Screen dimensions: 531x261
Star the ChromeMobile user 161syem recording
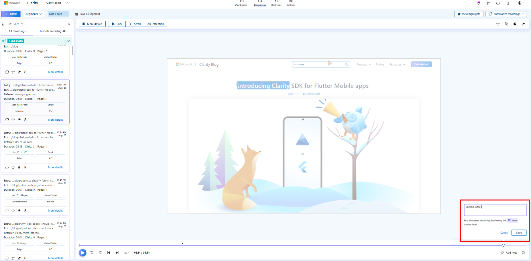pyautogui.click(x=13, y=211)
